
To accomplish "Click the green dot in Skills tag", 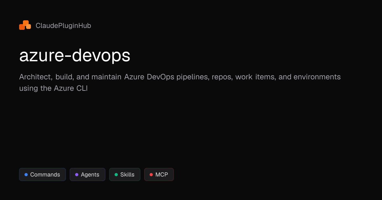I will pyautogui.click(x=116, y=175).
